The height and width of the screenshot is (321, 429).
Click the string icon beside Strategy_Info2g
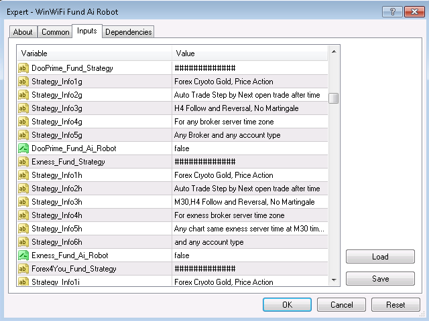pos(23,95)
